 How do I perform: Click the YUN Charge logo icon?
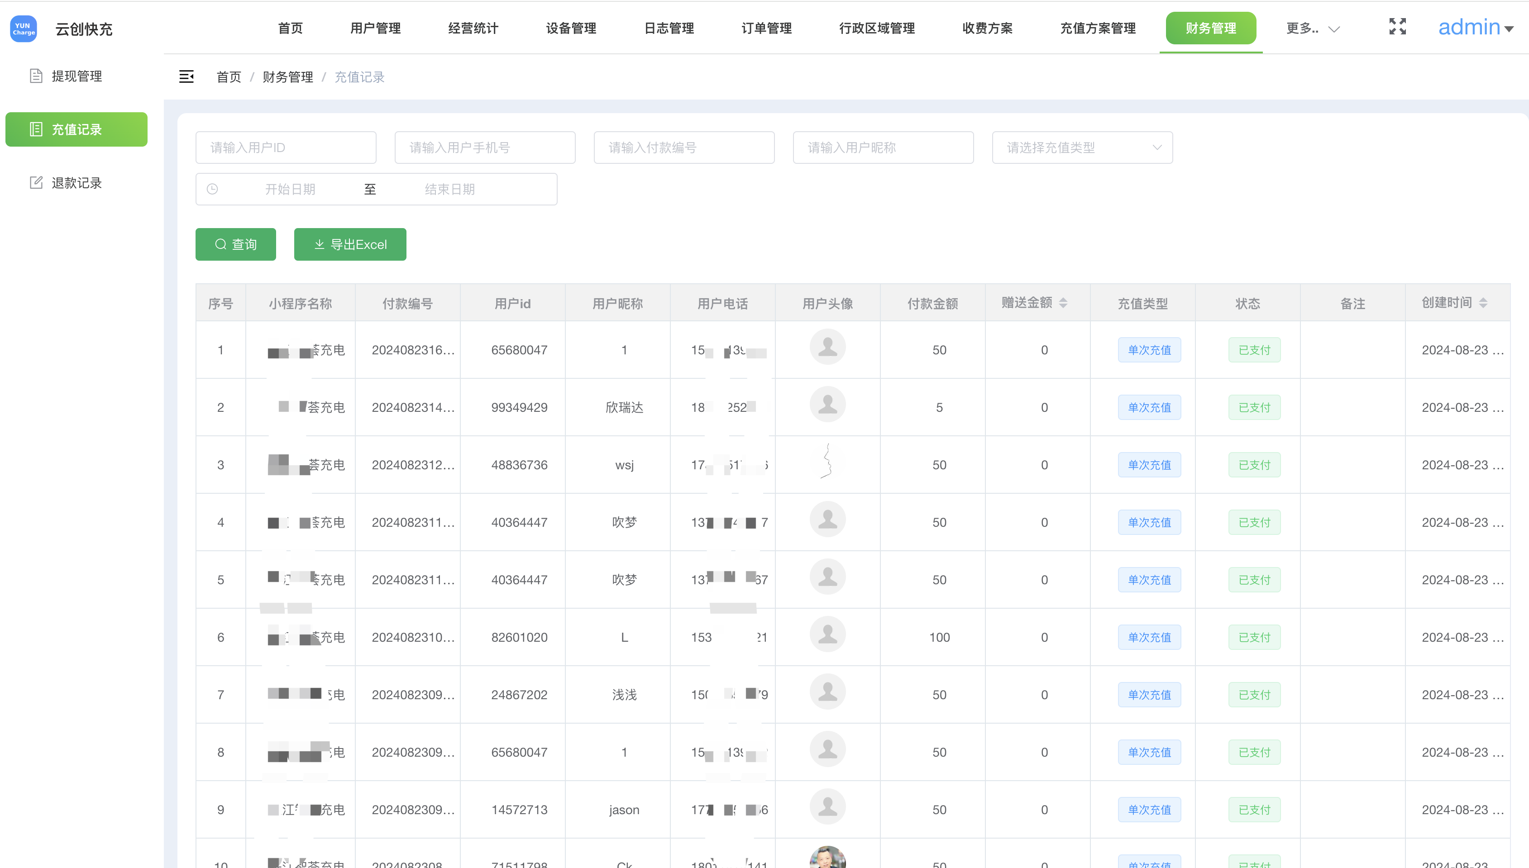(x=24, y=29)
